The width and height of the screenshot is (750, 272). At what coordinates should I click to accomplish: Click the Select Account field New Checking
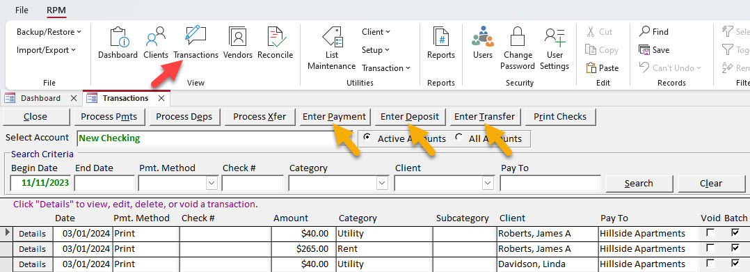tap(214, 138)
